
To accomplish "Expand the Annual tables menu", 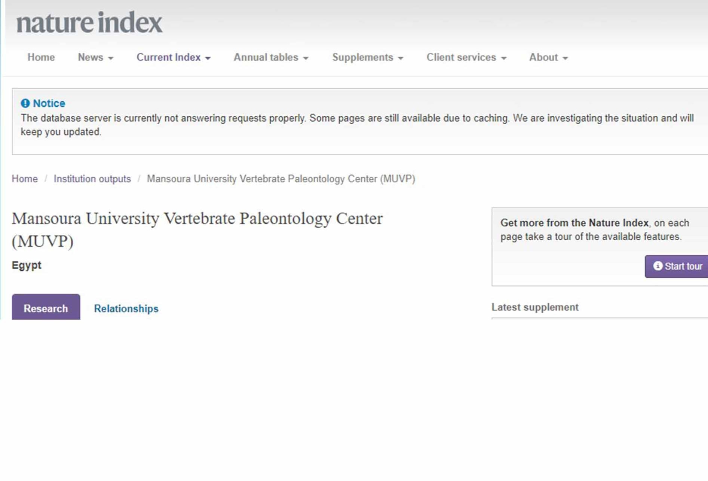I will (x=271, y=57).
